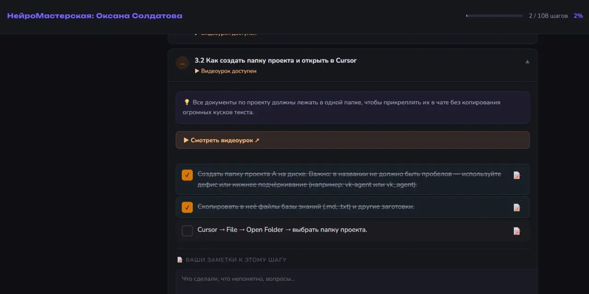
Task: Open note icon for 'Скопировать в неё файлы' step
Action: [517, 208]
